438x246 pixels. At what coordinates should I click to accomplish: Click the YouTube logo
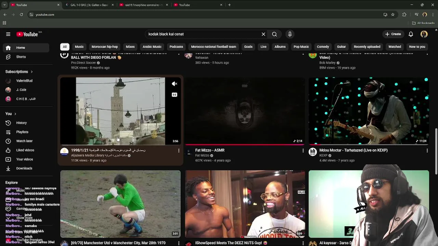click(27, 34)
